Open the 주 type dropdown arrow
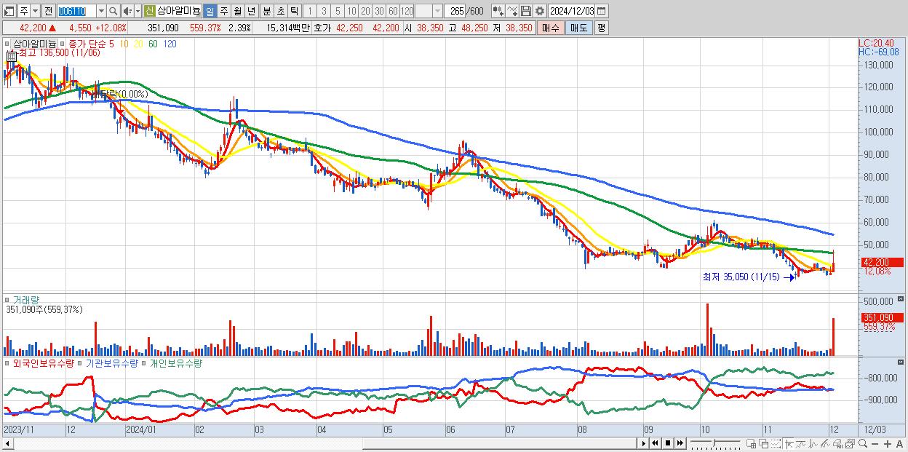 tap(35, 11)
